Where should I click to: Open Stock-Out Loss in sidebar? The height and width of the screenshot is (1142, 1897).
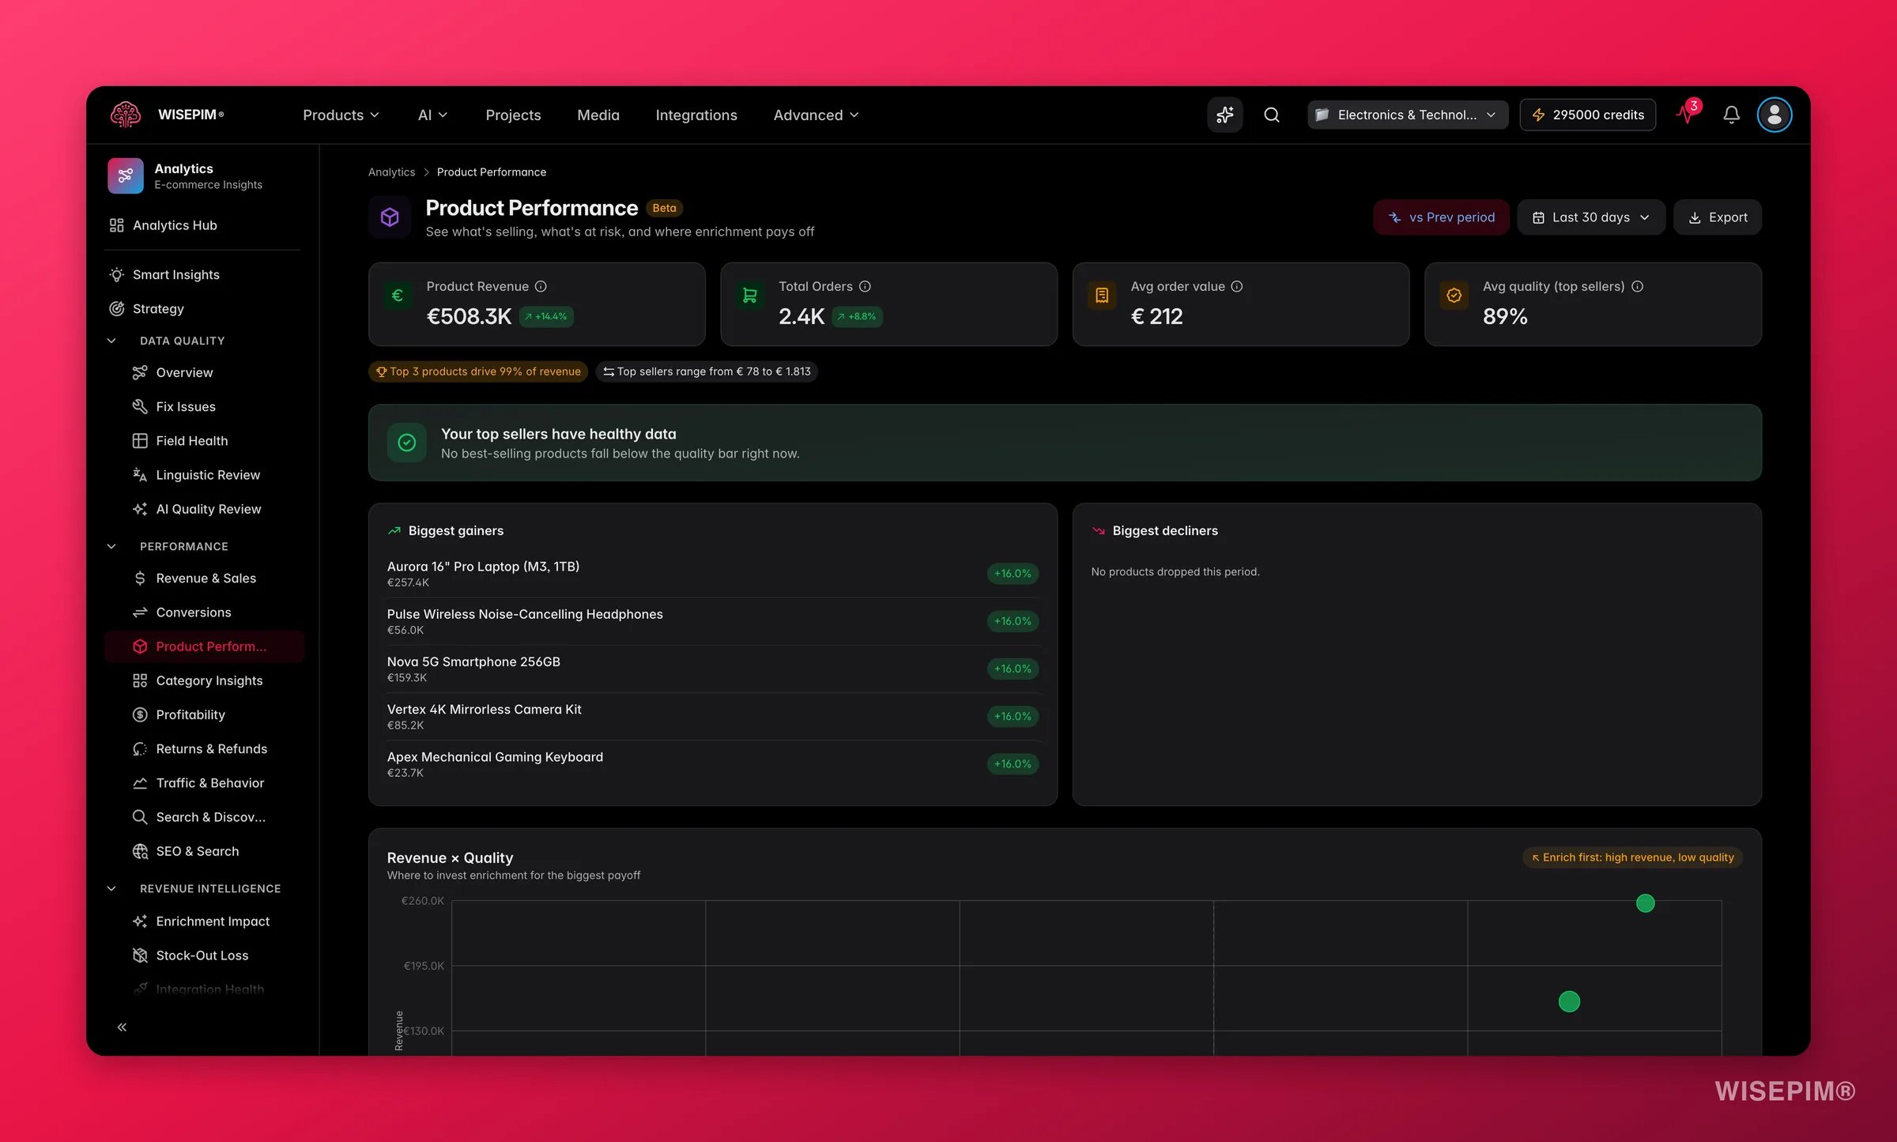(x=203, y=955)
